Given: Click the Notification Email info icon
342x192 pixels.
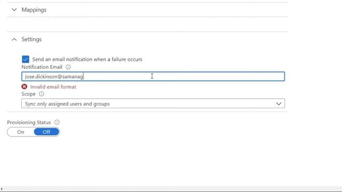Looking at the screenshot, I should pyautogui.click(x=68, y=67).
